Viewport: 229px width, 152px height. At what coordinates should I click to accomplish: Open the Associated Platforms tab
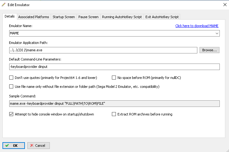click(x=34, y=17)
